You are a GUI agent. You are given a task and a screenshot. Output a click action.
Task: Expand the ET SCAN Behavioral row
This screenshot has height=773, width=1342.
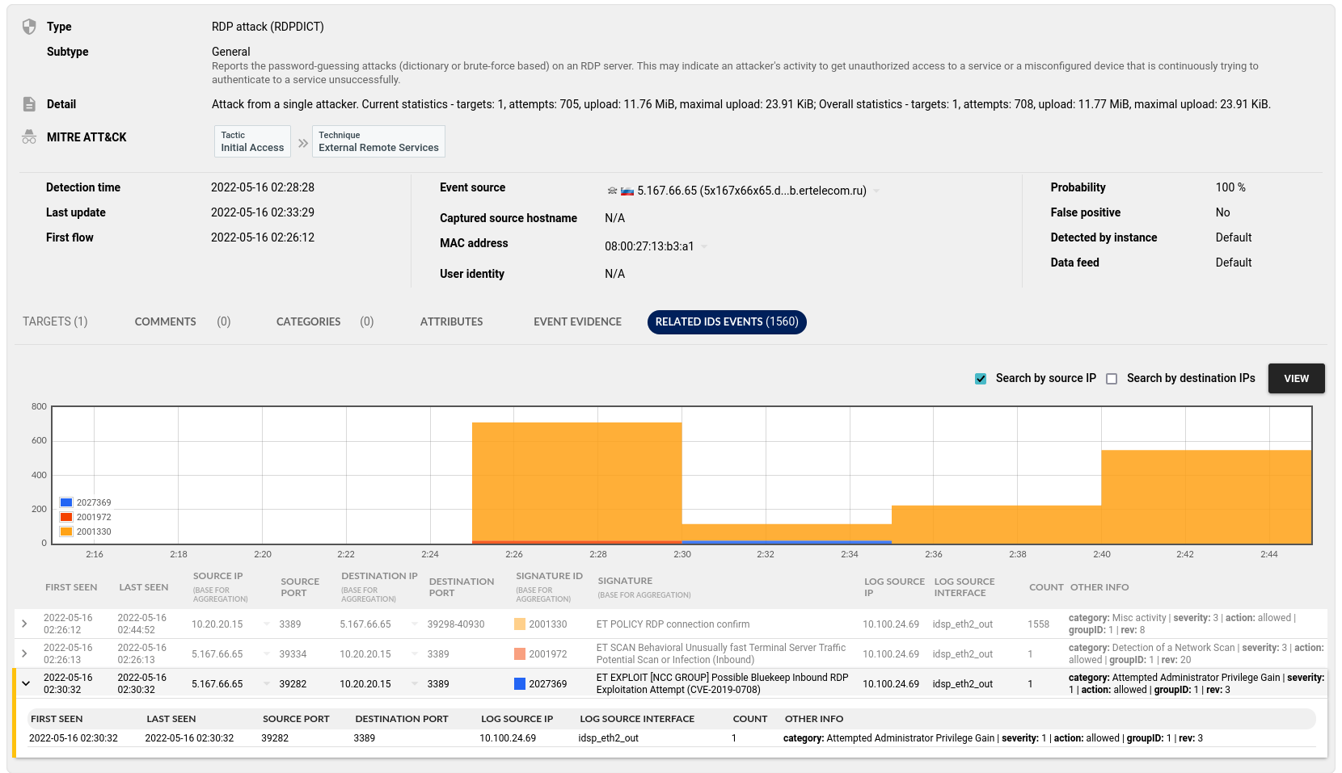[x=24, y=653]
